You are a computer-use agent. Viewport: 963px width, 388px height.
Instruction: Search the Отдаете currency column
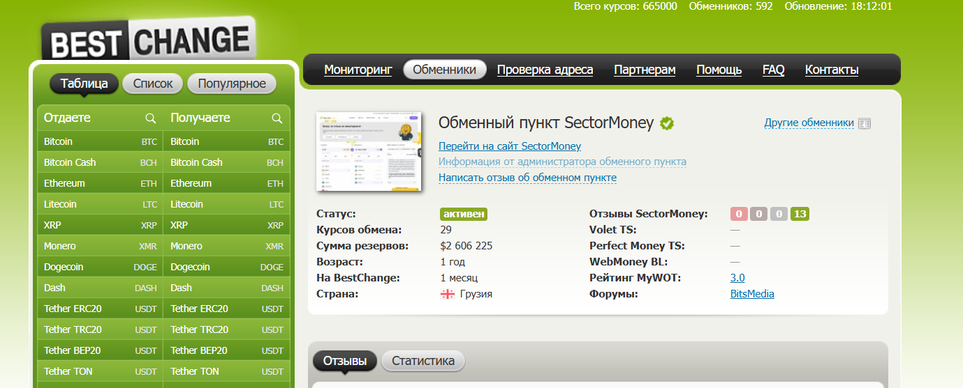[x=150, y=118]
